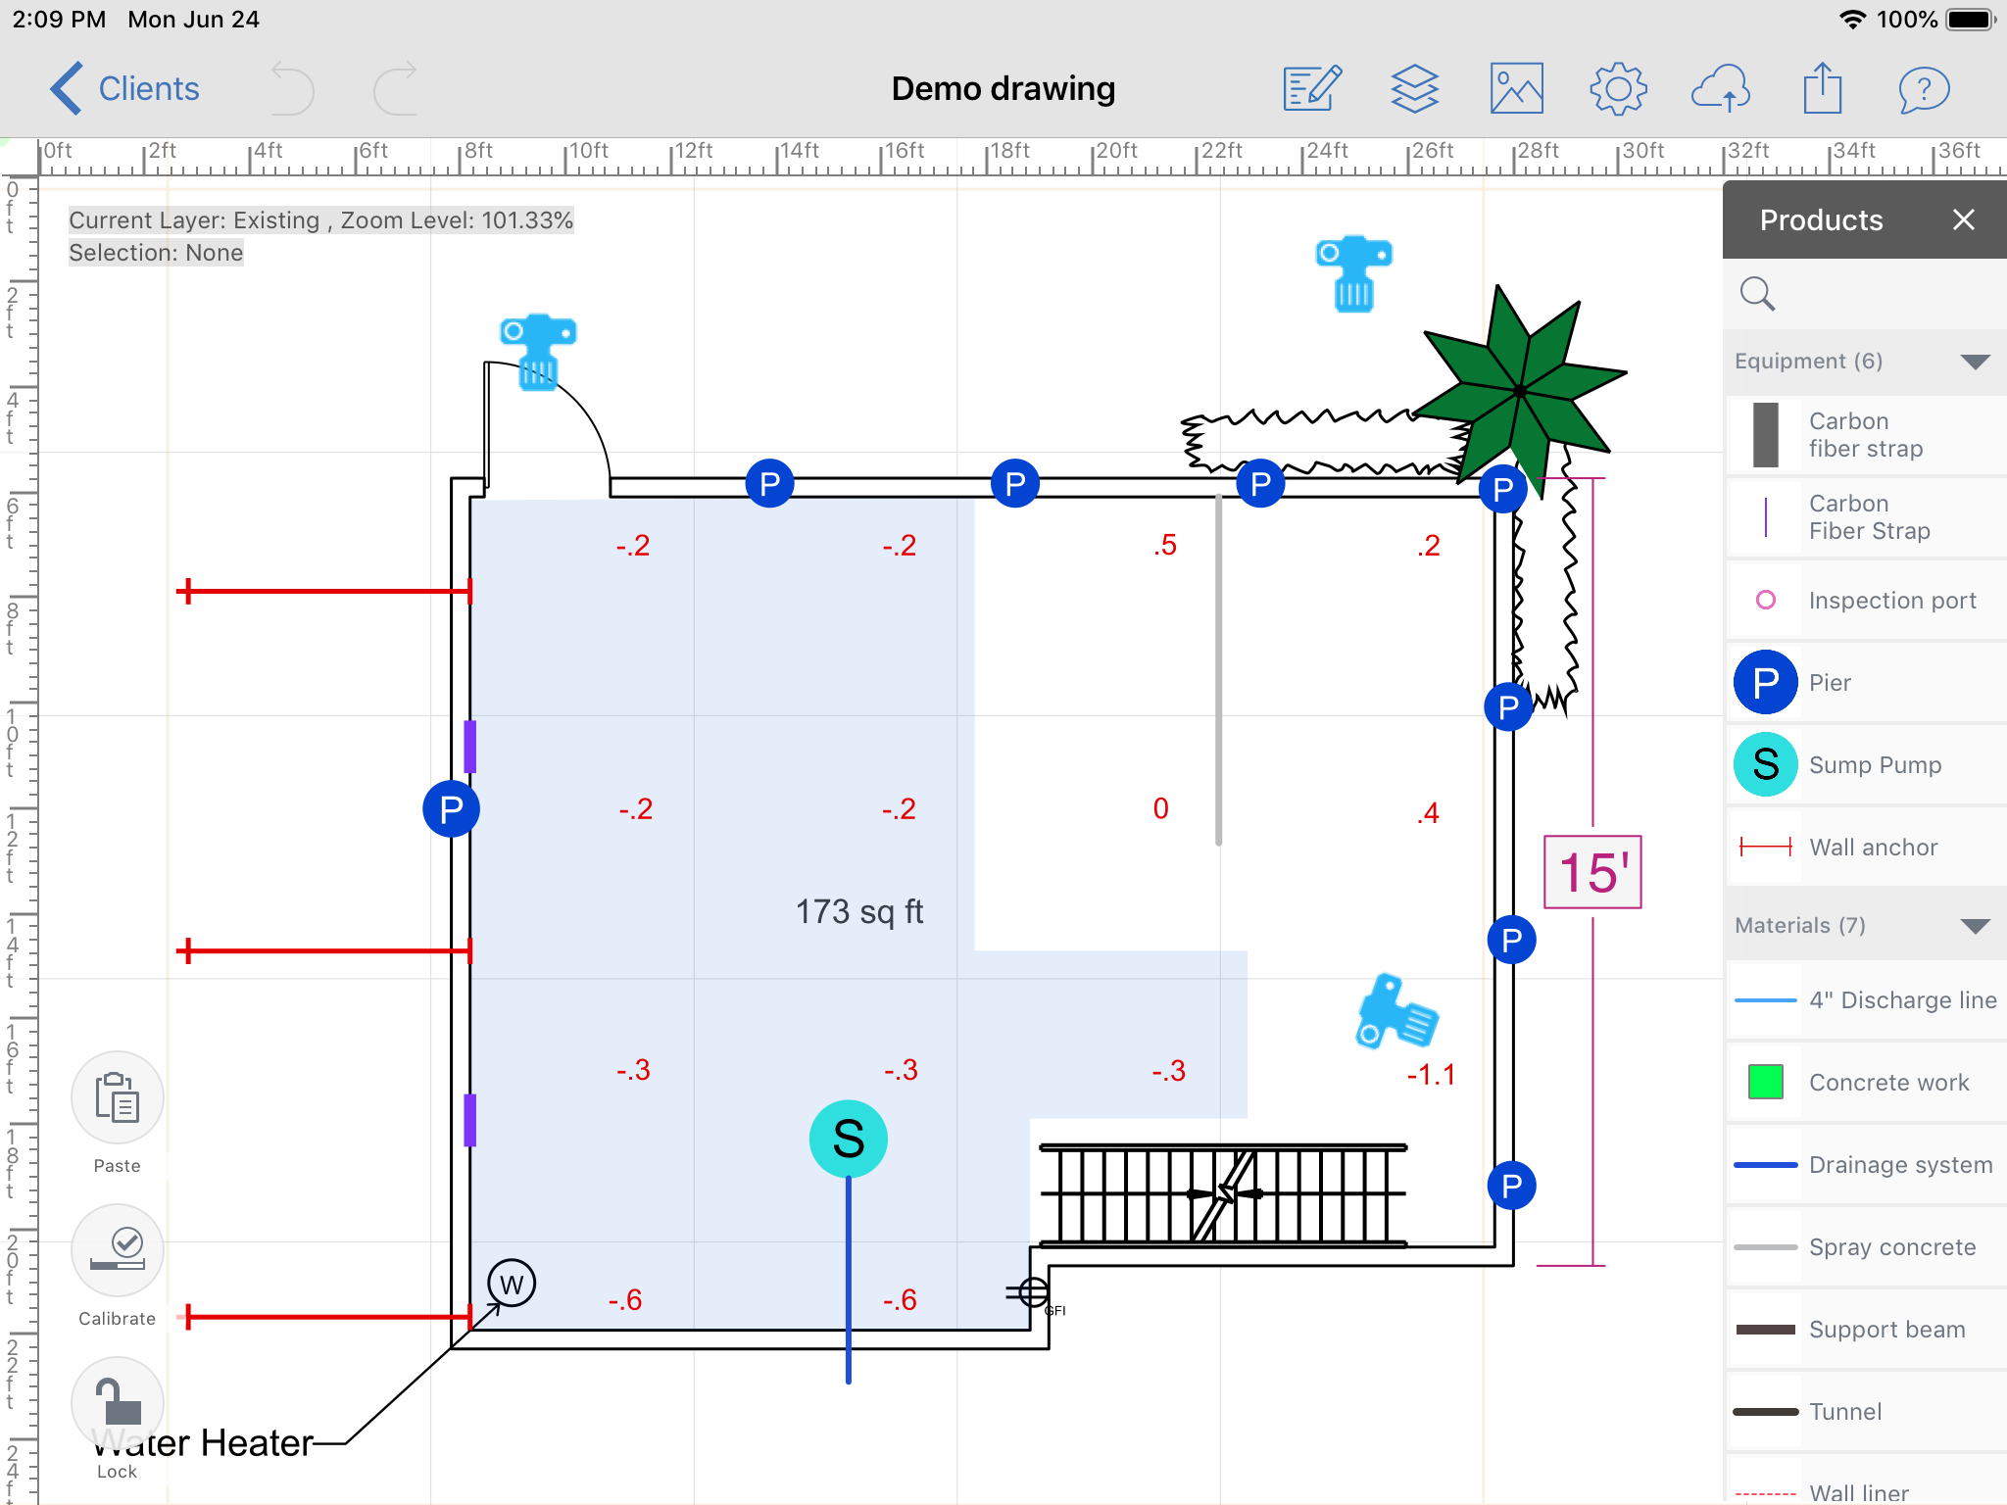Tap the Paste clipboard button
The width and height of the screenshot is (2007, 1505).
tap(117, 1098)
